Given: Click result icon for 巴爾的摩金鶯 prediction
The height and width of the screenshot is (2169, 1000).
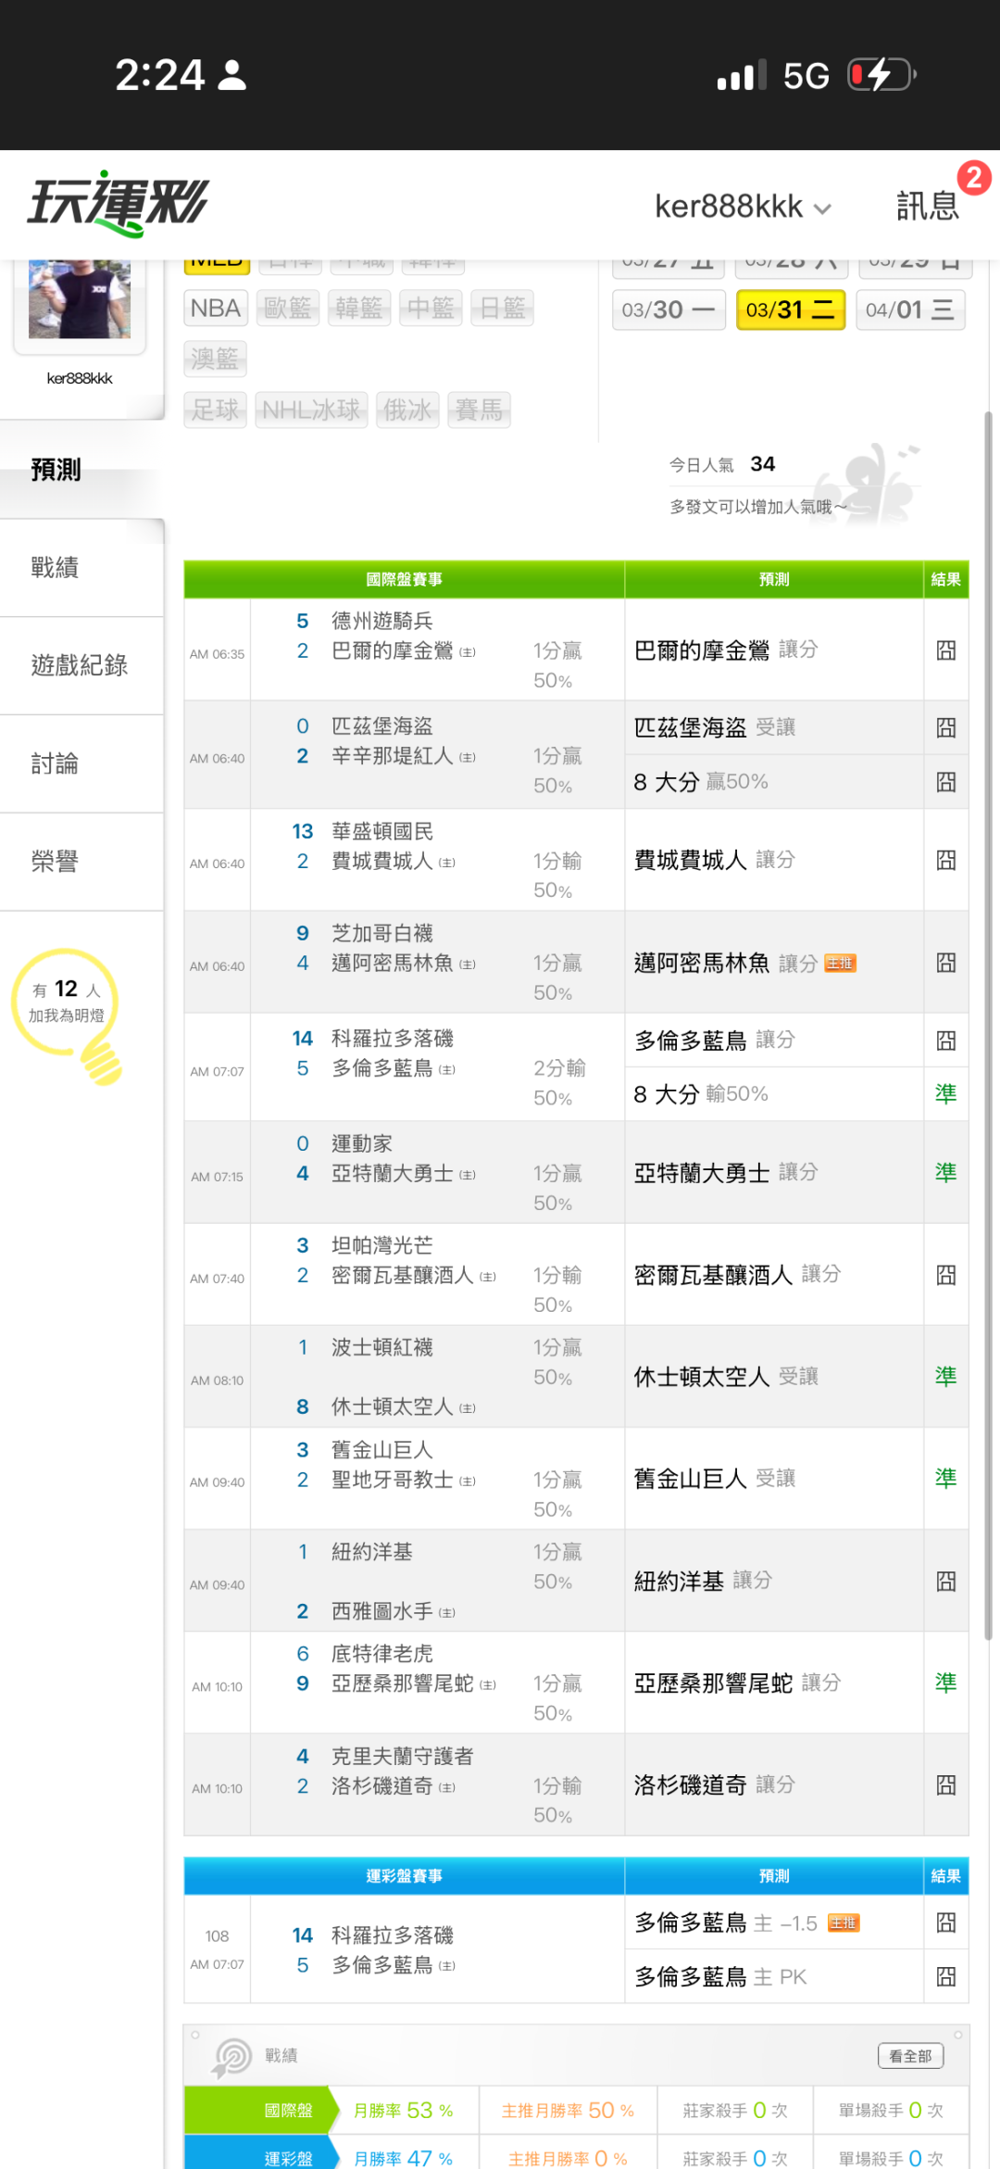Looking at the screenshot, I should point(945,650).
